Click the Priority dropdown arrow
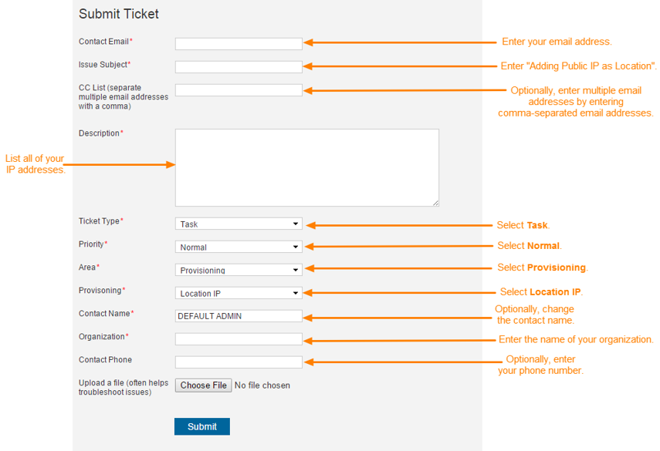 coord(296,247)
